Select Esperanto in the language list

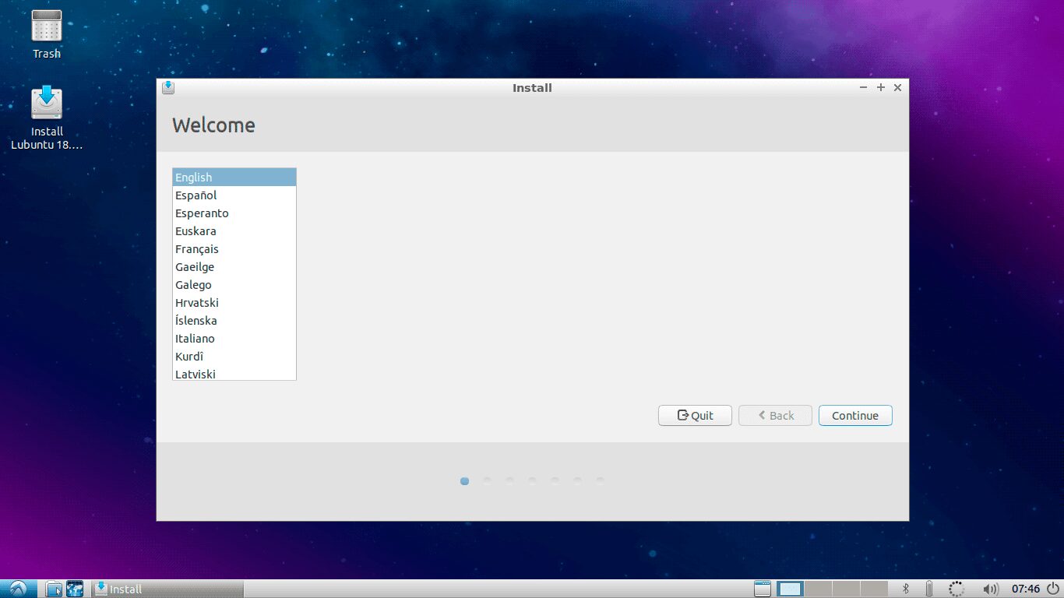point(202,213)
